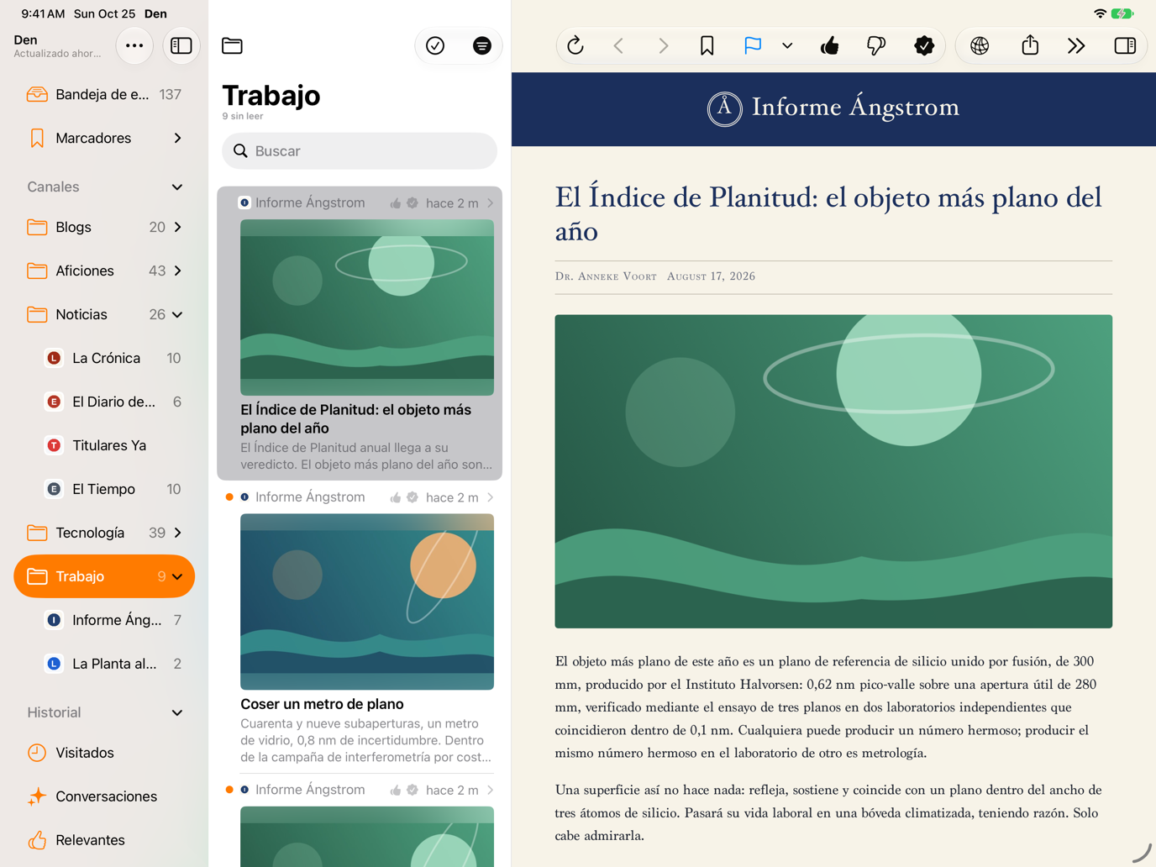Collapse the Historial section

(x=177, y=712)
